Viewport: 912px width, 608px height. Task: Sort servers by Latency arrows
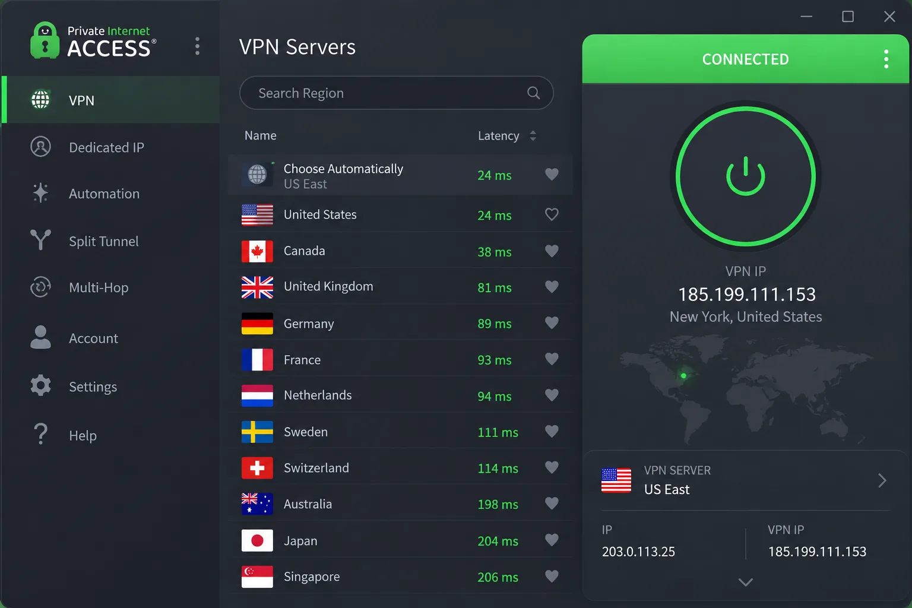533,136
